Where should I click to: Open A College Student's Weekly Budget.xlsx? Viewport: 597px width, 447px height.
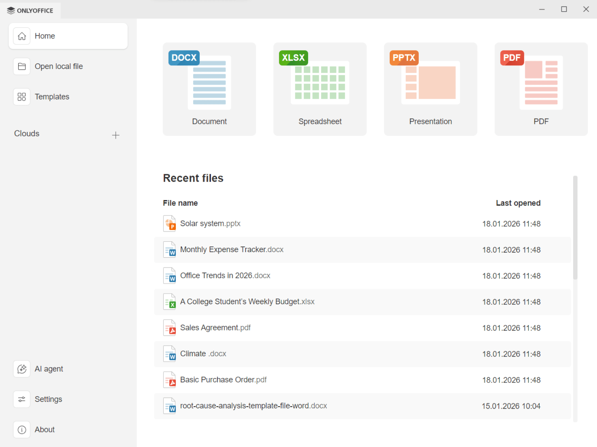pyautogui.click(x=247, y=302)
